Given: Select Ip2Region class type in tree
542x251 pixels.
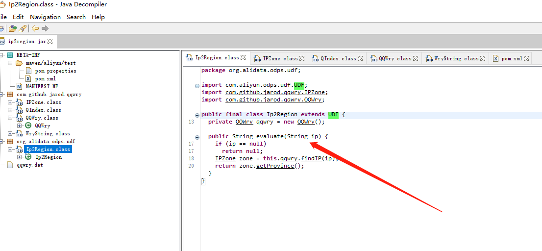Looking at the screenshot, I should (49, 157).
